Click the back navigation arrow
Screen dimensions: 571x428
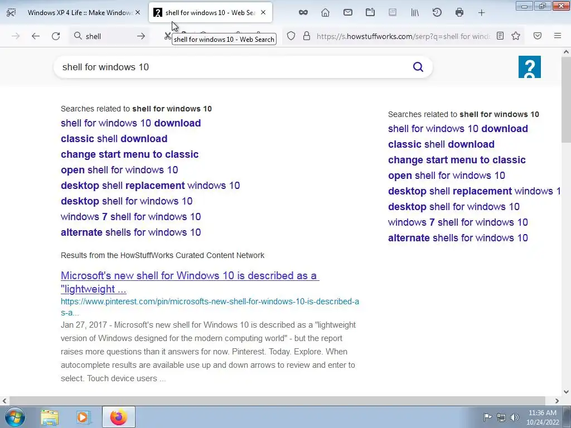pos(35,36)
